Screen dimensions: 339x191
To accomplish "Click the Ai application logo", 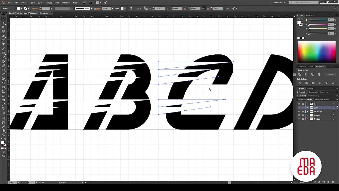I will point(3,2).
